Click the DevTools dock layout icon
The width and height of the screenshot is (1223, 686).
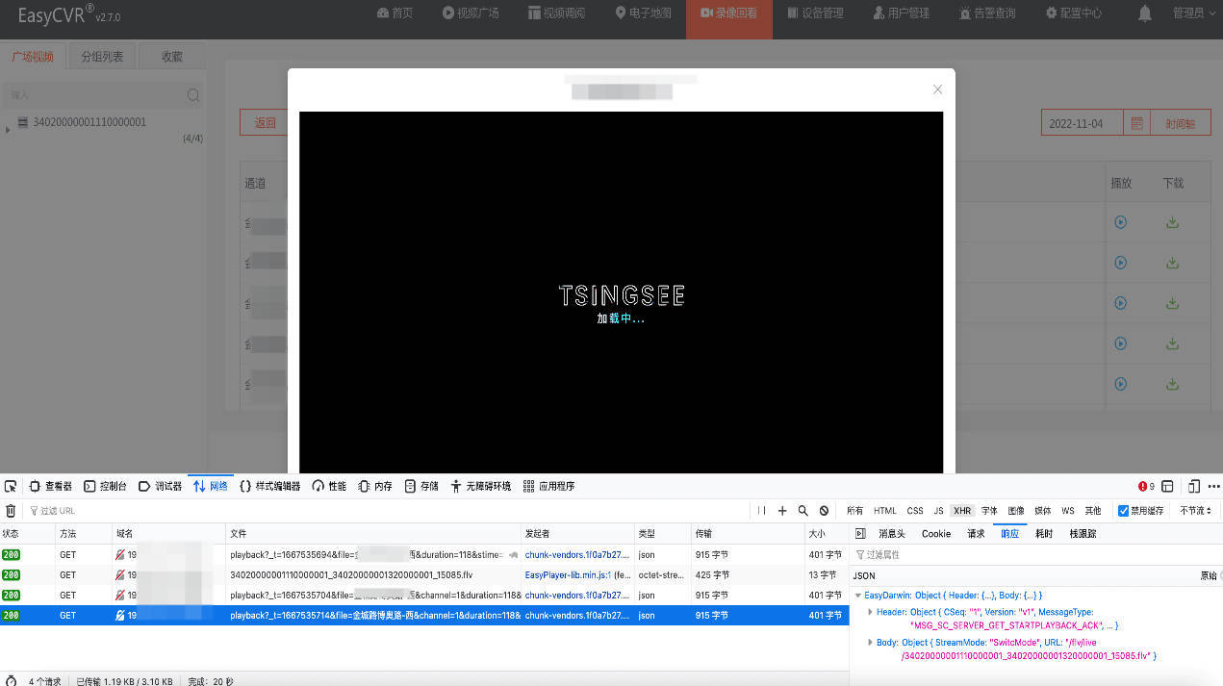pos(1167,486)
